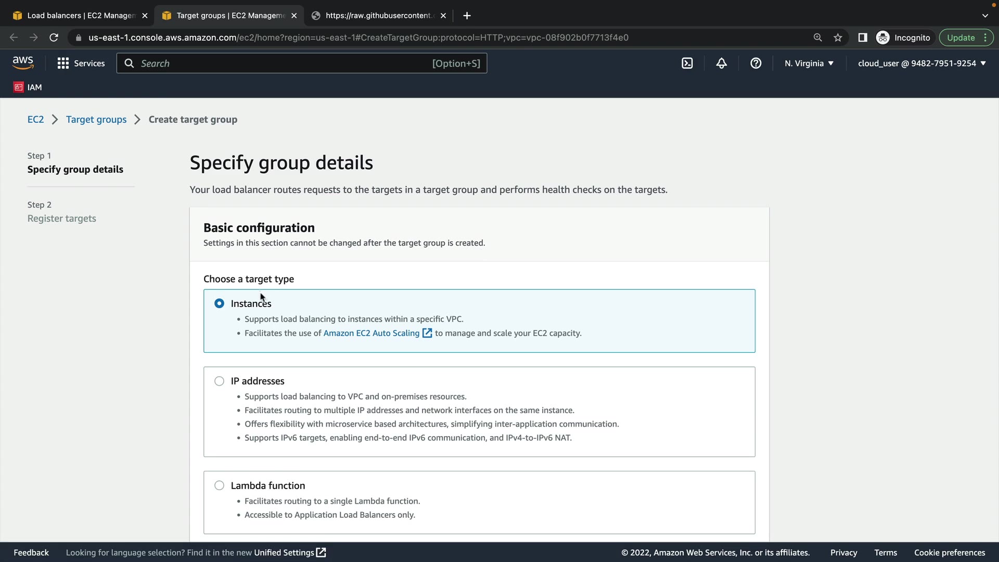The width and height of the screenshot is (999, 562).
Task: Reload the page
Action: pos(54,37)
